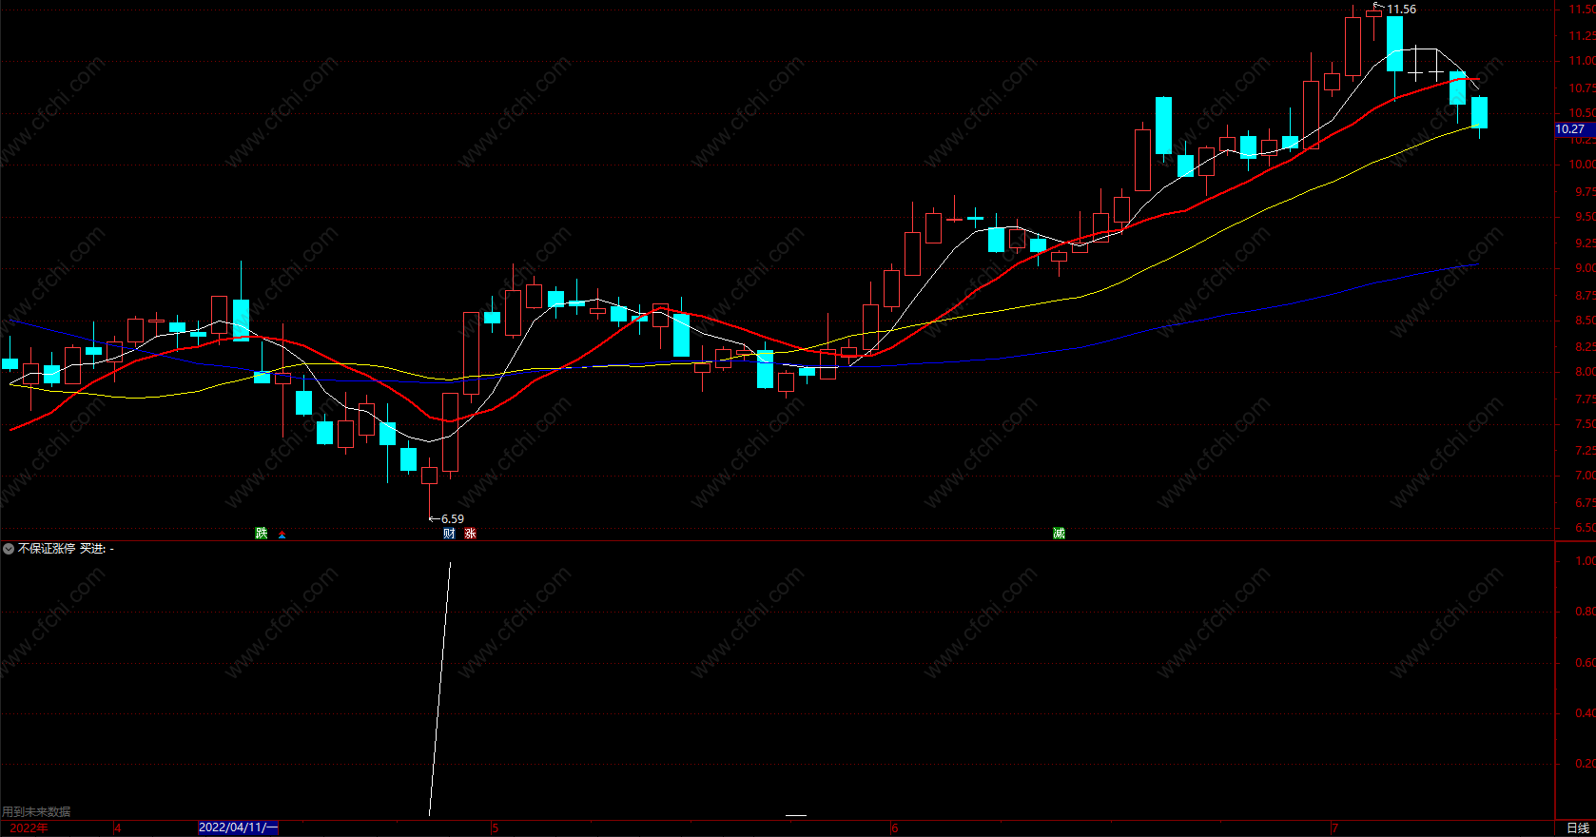Click the 2022/04/11 date label
The height and width of the screenshot is (837, 1596).
[238, 827]
